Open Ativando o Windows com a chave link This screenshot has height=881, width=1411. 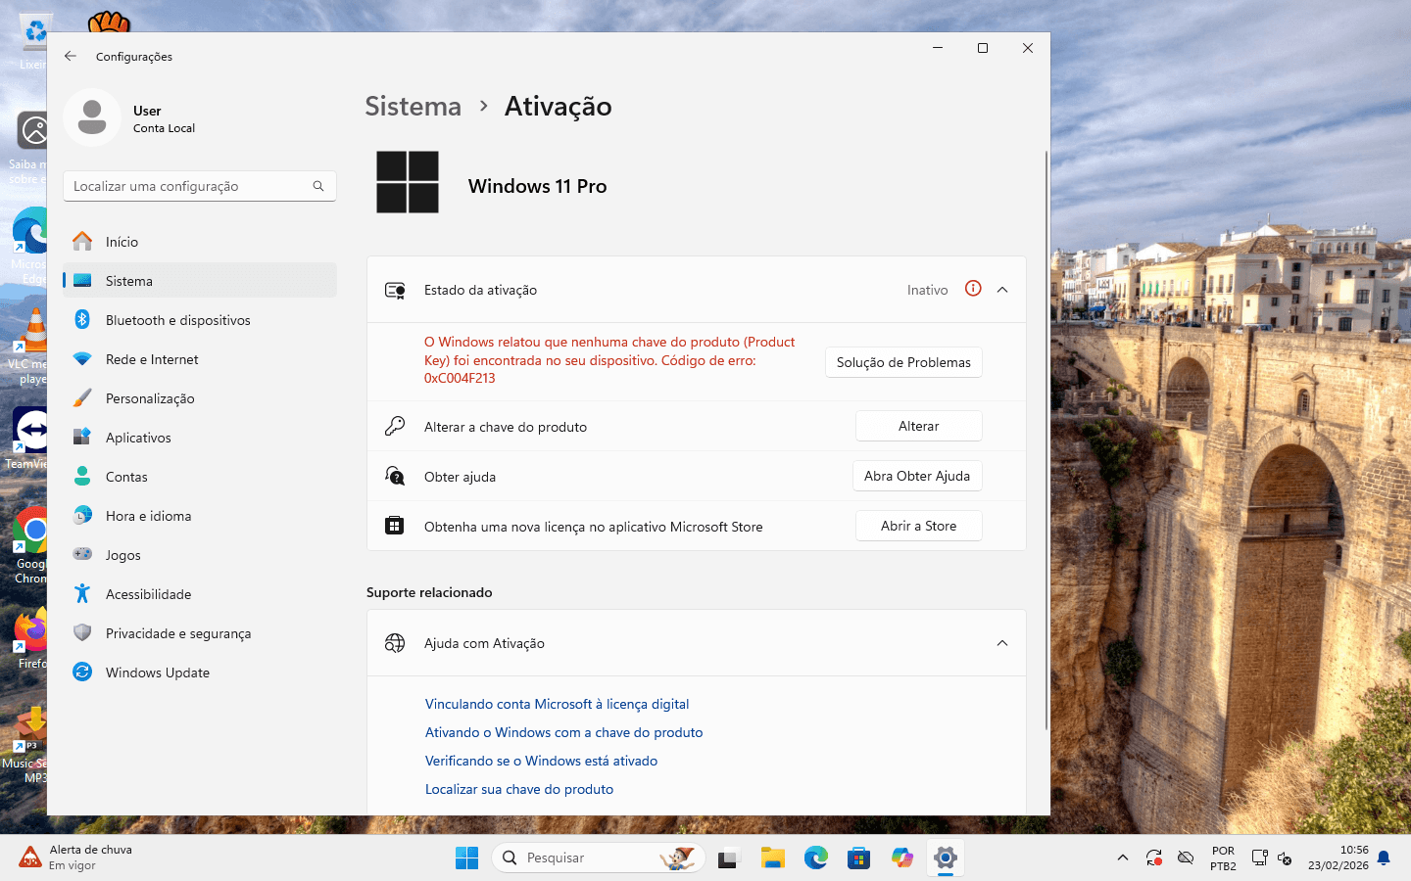click(x=563, y=732)
